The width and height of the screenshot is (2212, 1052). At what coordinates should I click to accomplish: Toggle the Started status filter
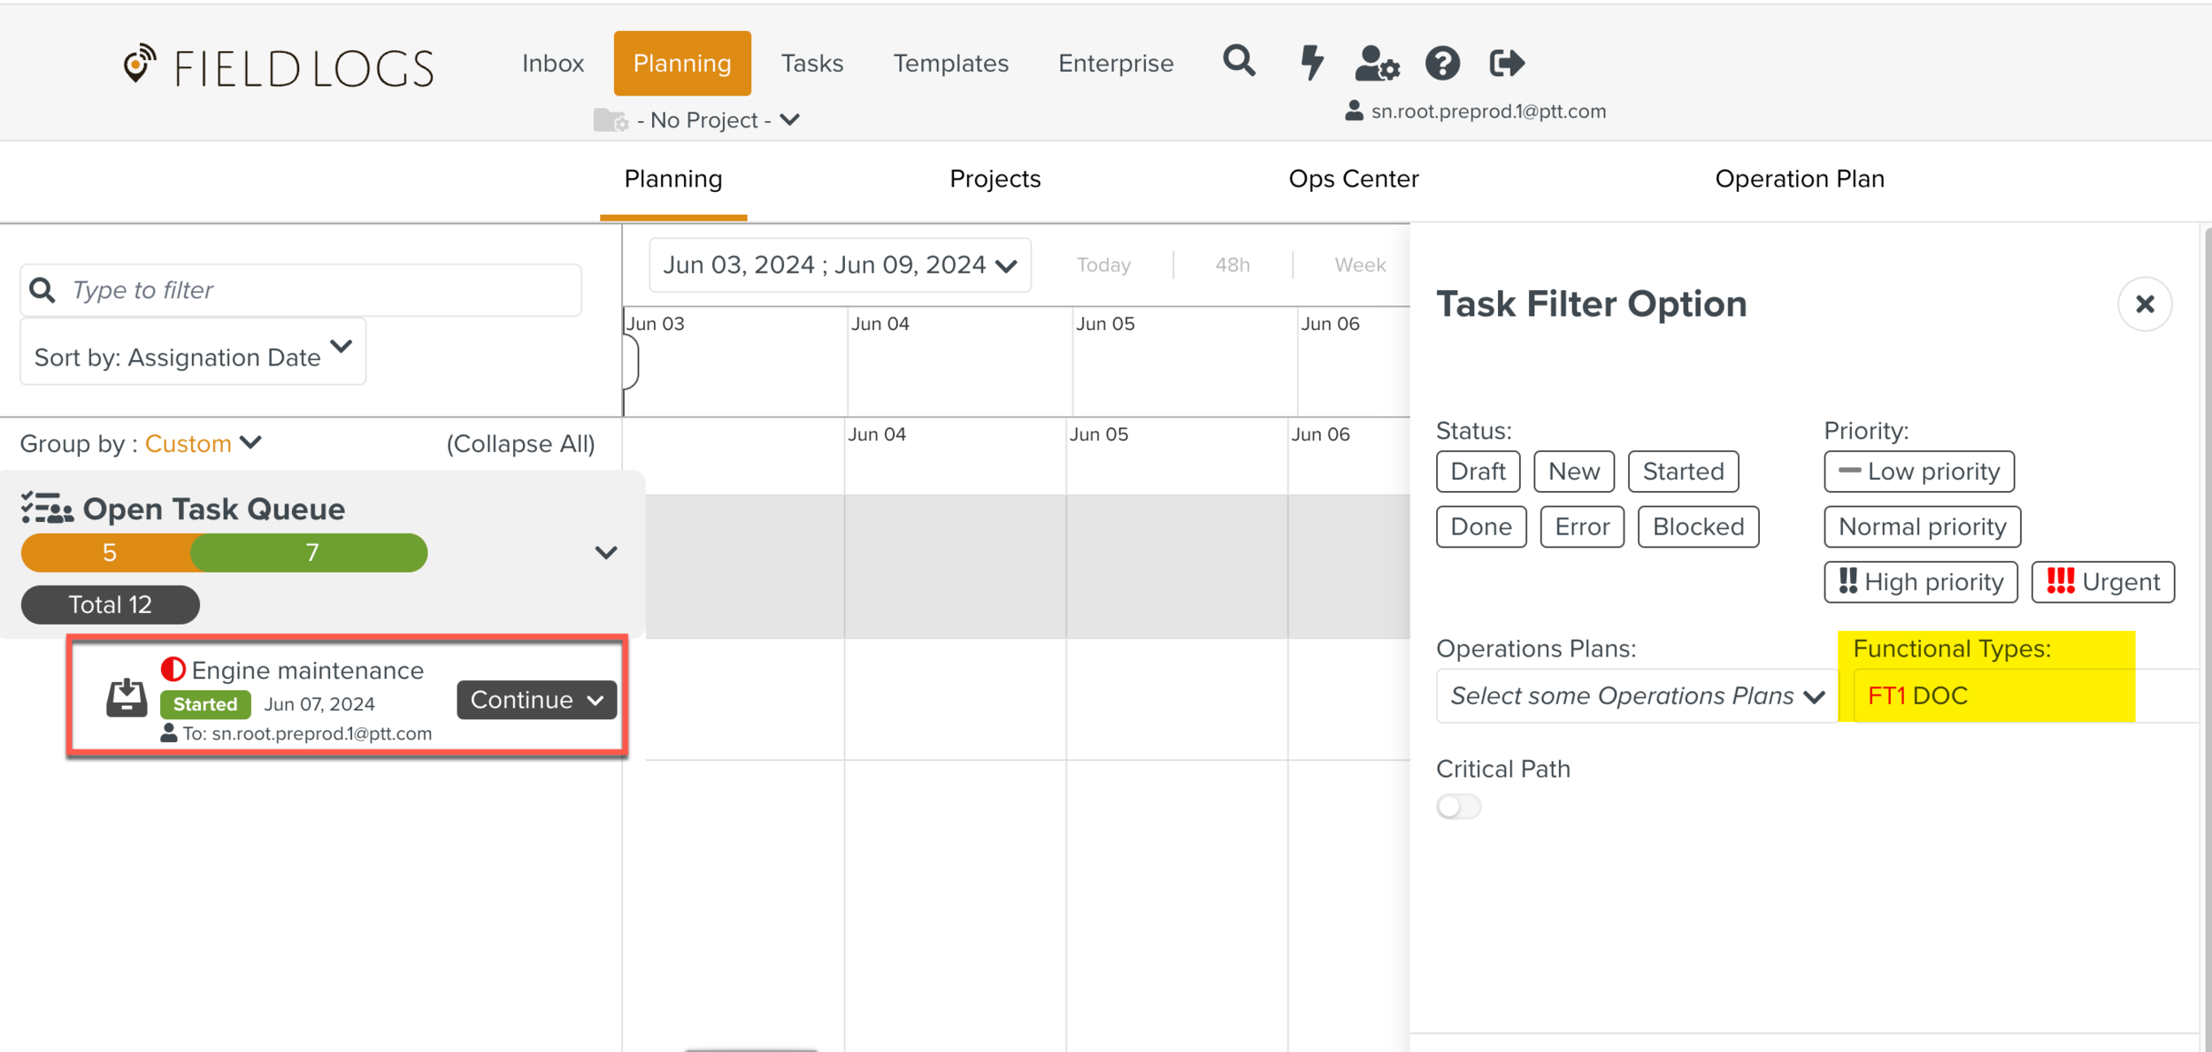[1682, 472]
